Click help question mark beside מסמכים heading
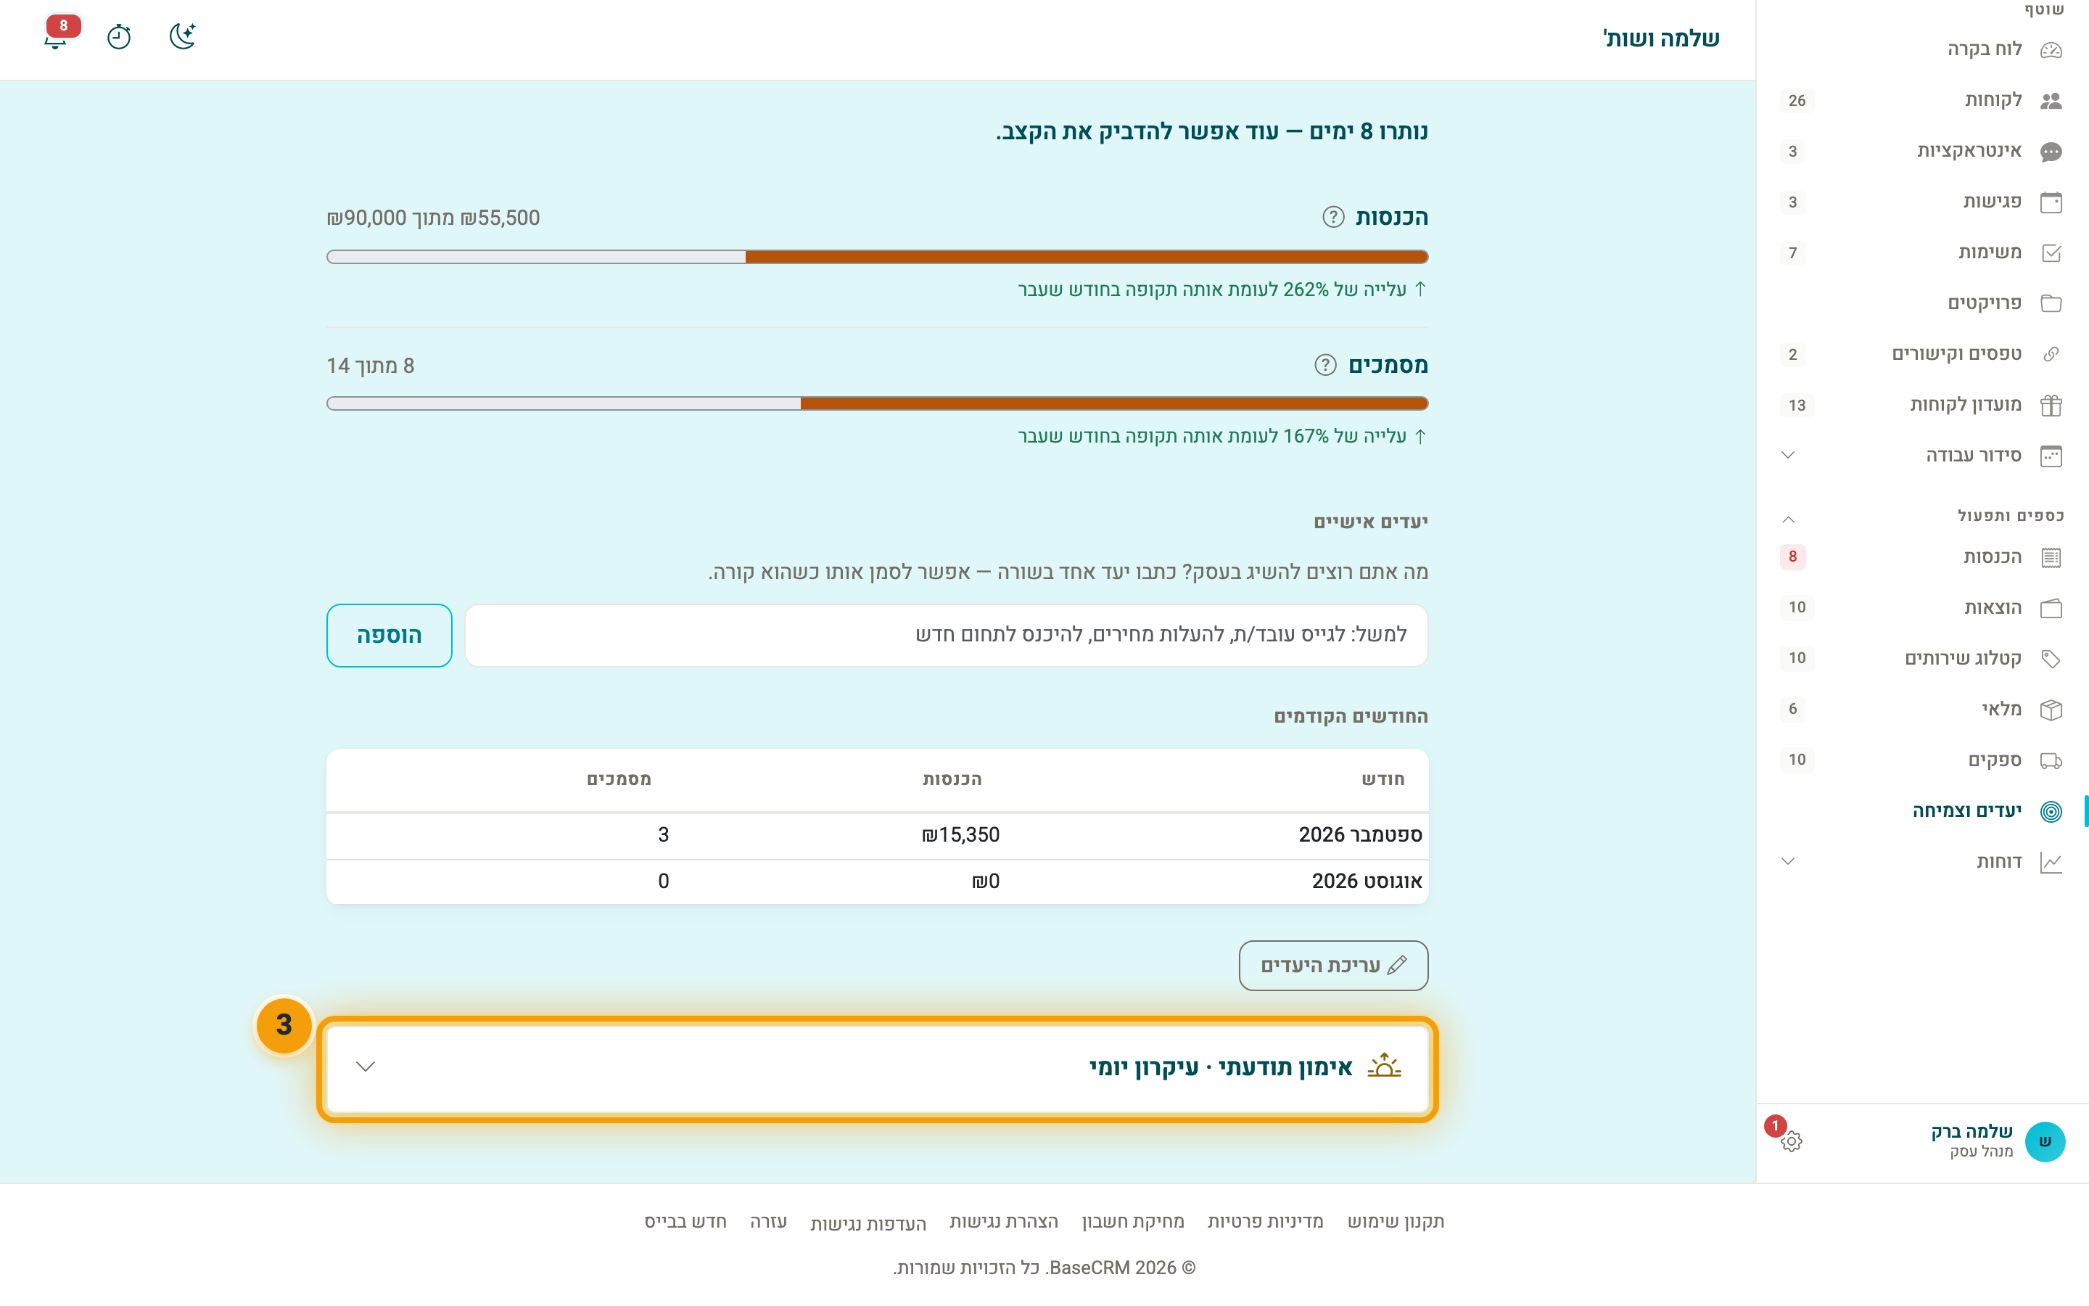The image size is (2089, 1306). tap(1325, 366)
